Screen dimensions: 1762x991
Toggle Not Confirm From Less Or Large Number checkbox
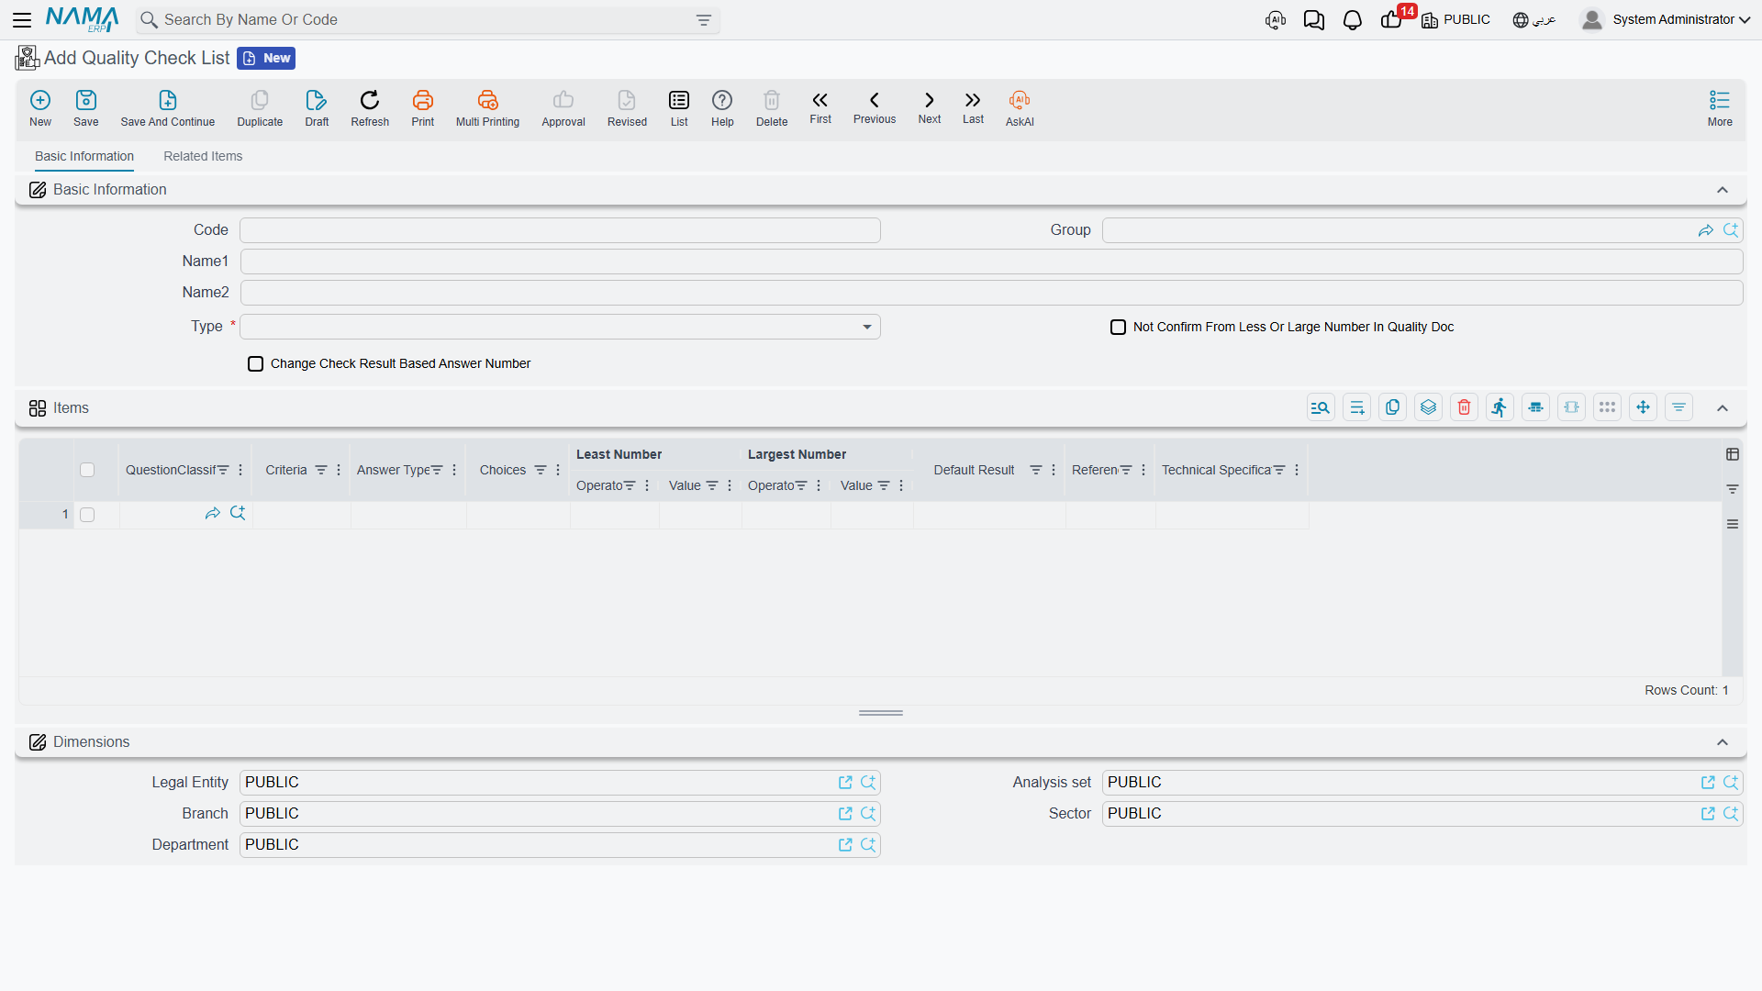[1118, 328]
